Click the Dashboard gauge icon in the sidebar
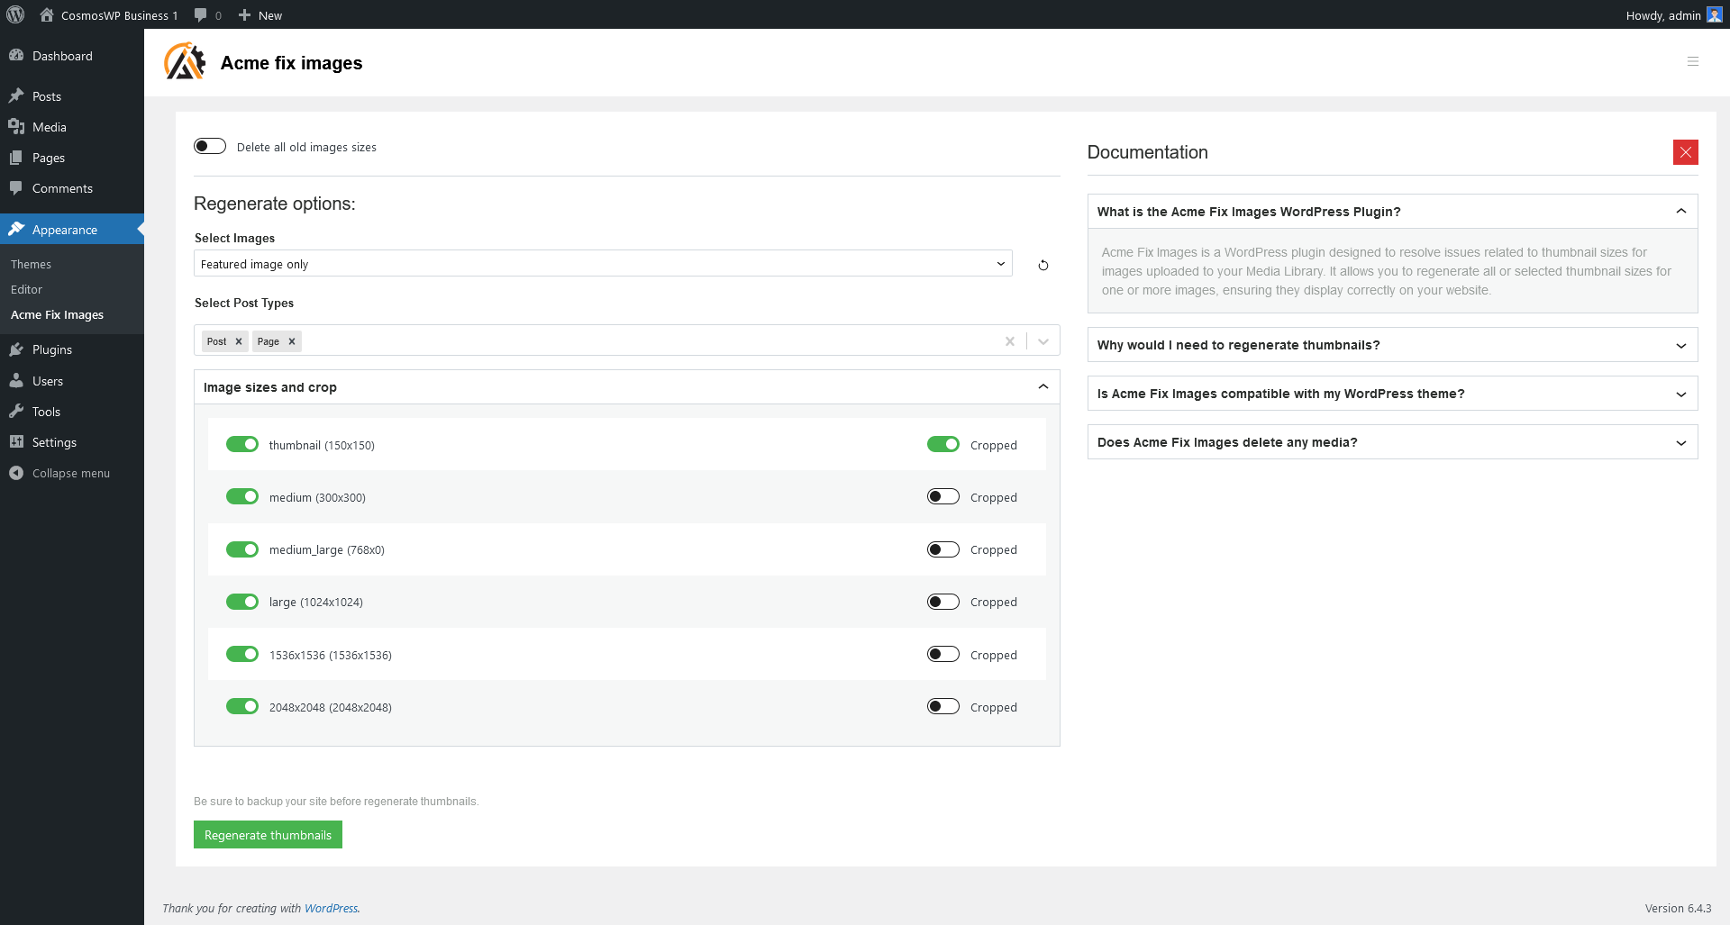 16,55
